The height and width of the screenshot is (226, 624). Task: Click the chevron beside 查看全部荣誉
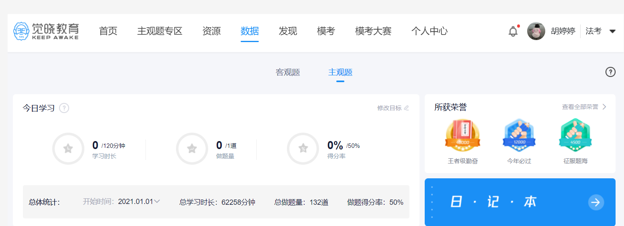tap(604, 107)
